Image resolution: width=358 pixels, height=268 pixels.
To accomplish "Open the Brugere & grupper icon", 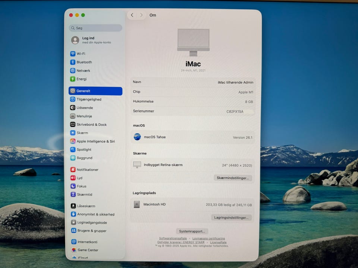I will [73, 230].
